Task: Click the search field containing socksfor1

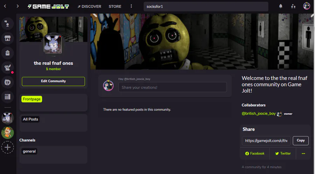Action: point(206,6)
